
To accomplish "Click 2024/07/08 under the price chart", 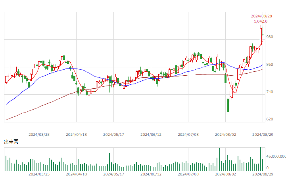I will pyautogui.click(x=188, y=135).
